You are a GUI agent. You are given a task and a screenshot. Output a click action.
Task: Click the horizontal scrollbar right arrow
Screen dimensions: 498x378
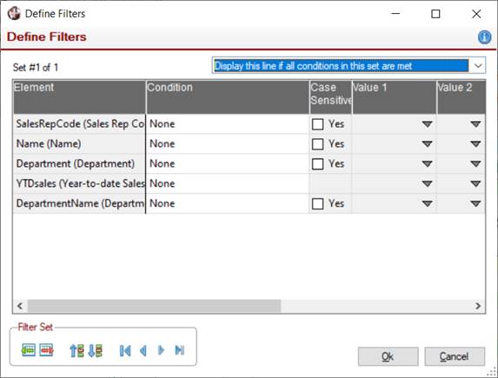tap(478, 306)
